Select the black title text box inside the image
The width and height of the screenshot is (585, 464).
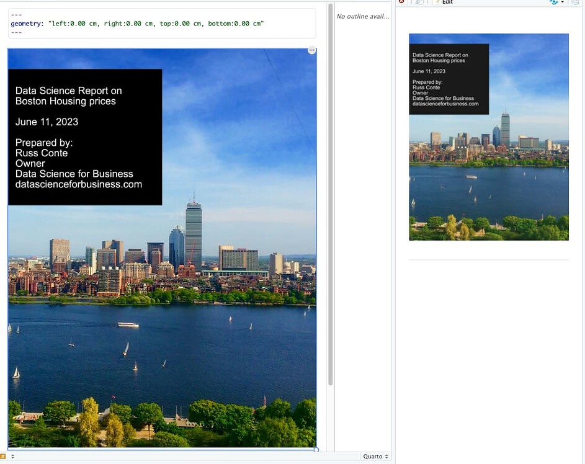[x=84, y=136]
